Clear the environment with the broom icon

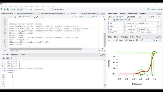point(140,17)
